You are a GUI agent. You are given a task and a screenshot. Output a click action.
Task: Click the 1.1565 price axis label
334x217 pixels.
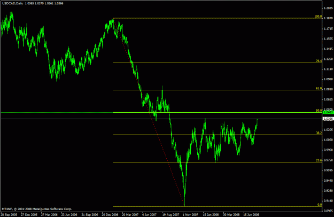328,39
